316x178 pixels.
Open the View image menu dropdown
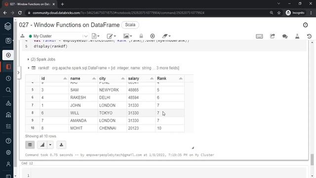(x=127, y=36)
